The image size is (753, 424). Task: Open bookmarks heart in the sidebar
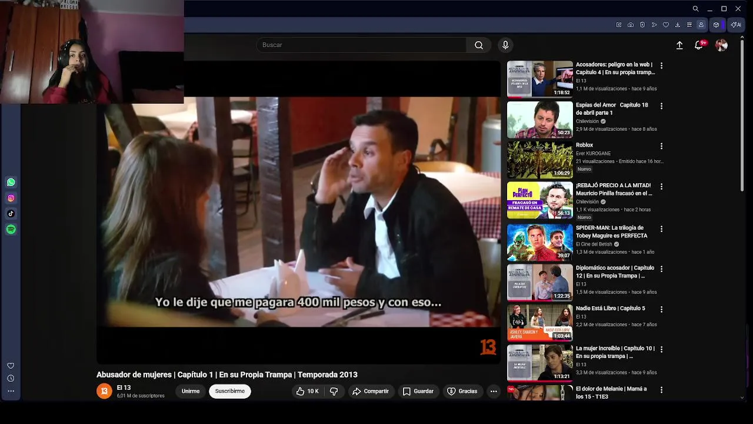point(11,366)
